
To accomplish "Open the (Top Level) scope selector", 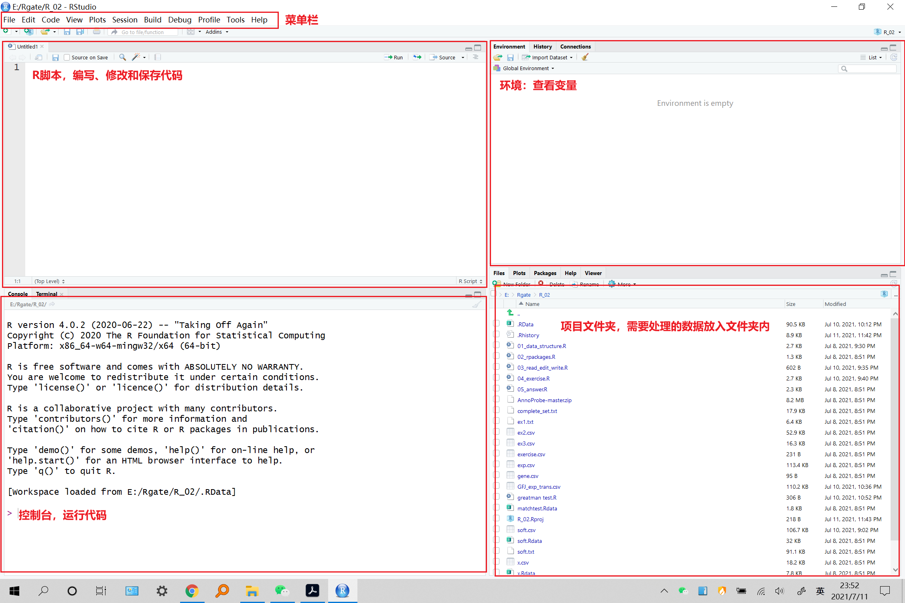I will coord(50,281).
